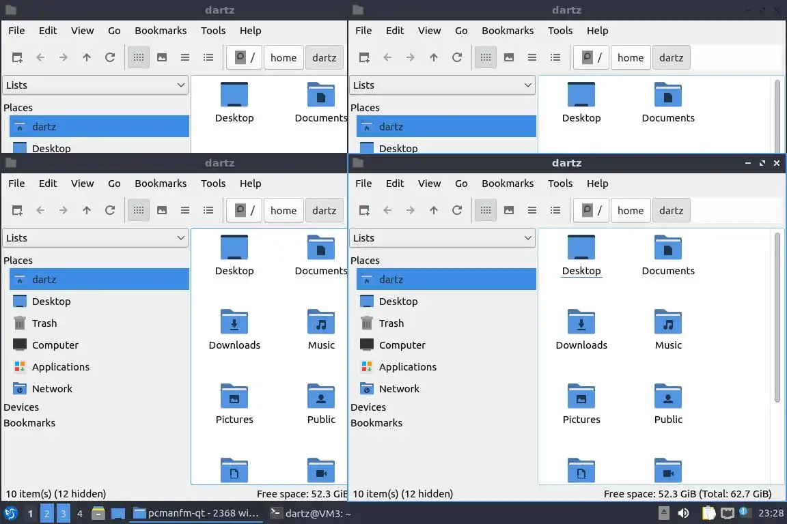This screenshot has height=524, width=787.
Task: Expand Bookmarks section in bottom-left sidebar
Action: pyautogui.click(x=29, y=423)
